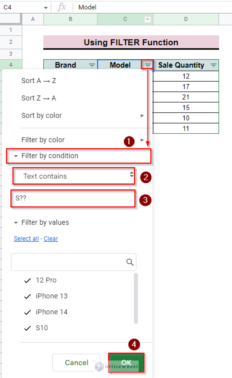Click the "Select all" link
232x378 pixels.
point(26,239)
